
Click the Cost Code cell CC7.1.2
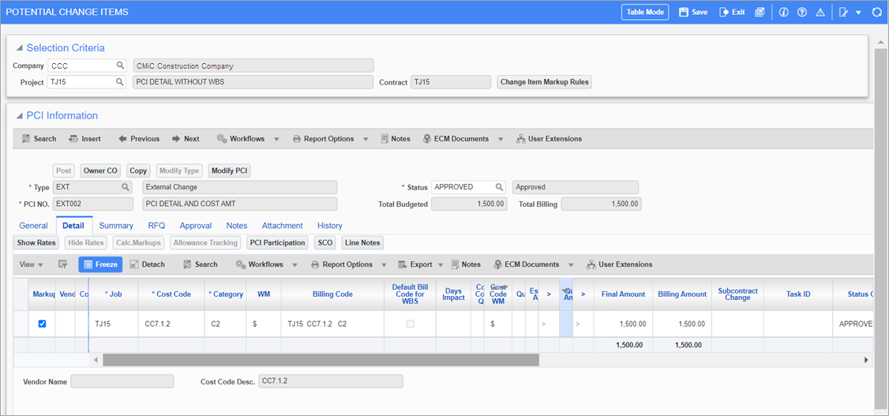tap(171, 324)
